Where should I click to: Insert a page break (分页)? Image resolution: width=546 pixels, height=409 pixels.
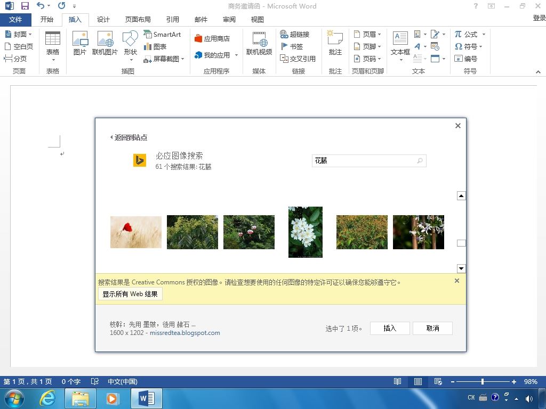click(x=15, y=59)
